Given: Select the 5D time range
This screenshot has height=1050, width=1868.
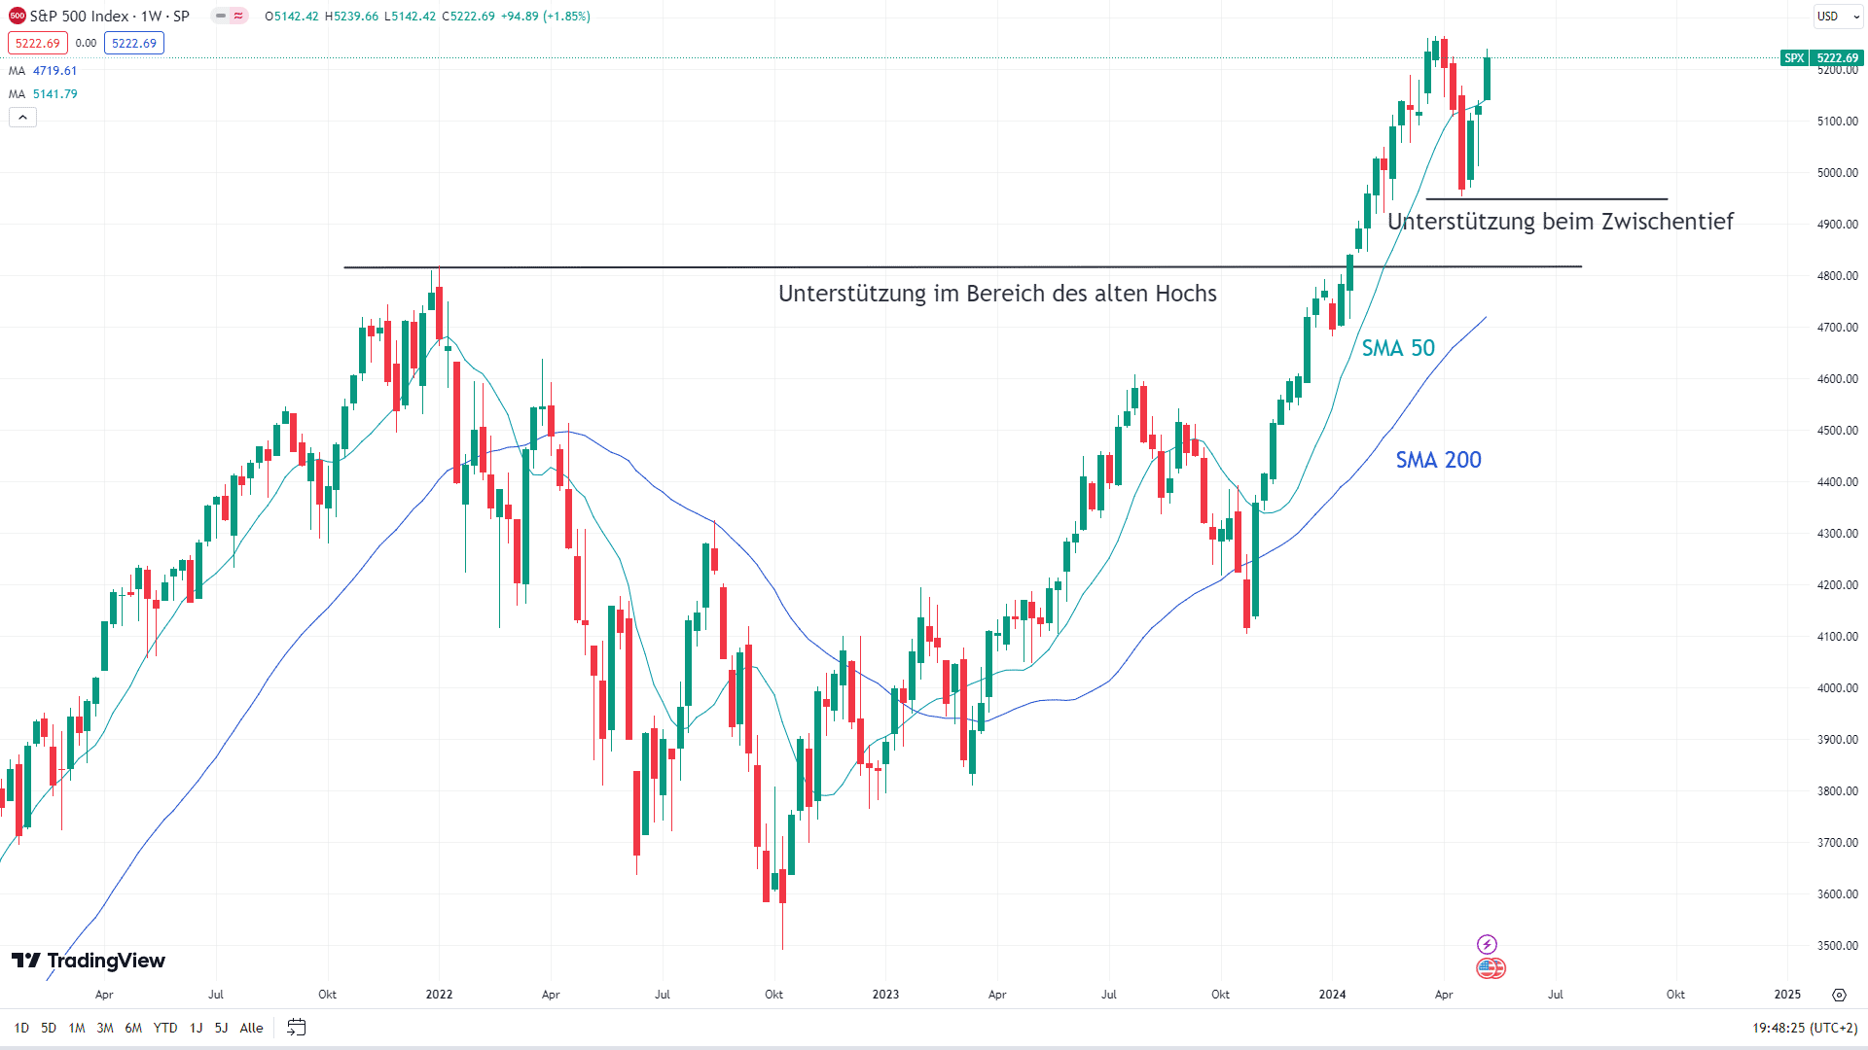Looking at the screenshot, I should click(49, 1028).
